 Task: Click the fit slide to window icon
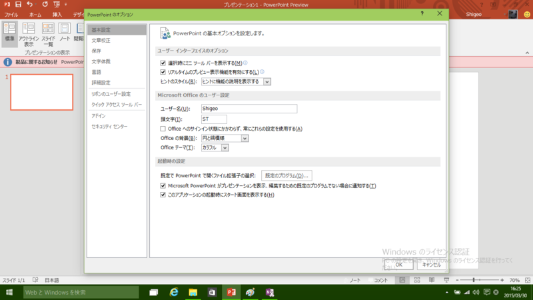528,280
